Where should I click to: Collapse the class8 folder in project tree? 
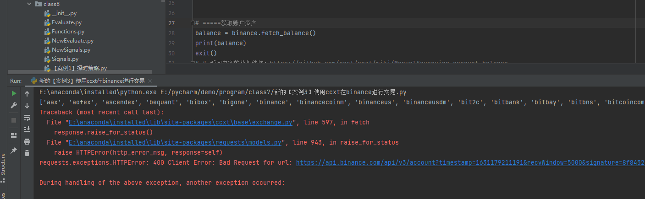tap(29, 4)
